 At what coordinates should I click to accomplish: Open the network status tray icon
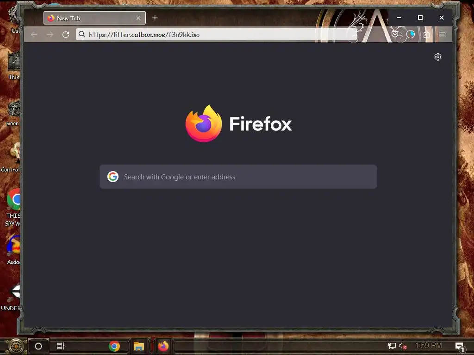(392, 346)
